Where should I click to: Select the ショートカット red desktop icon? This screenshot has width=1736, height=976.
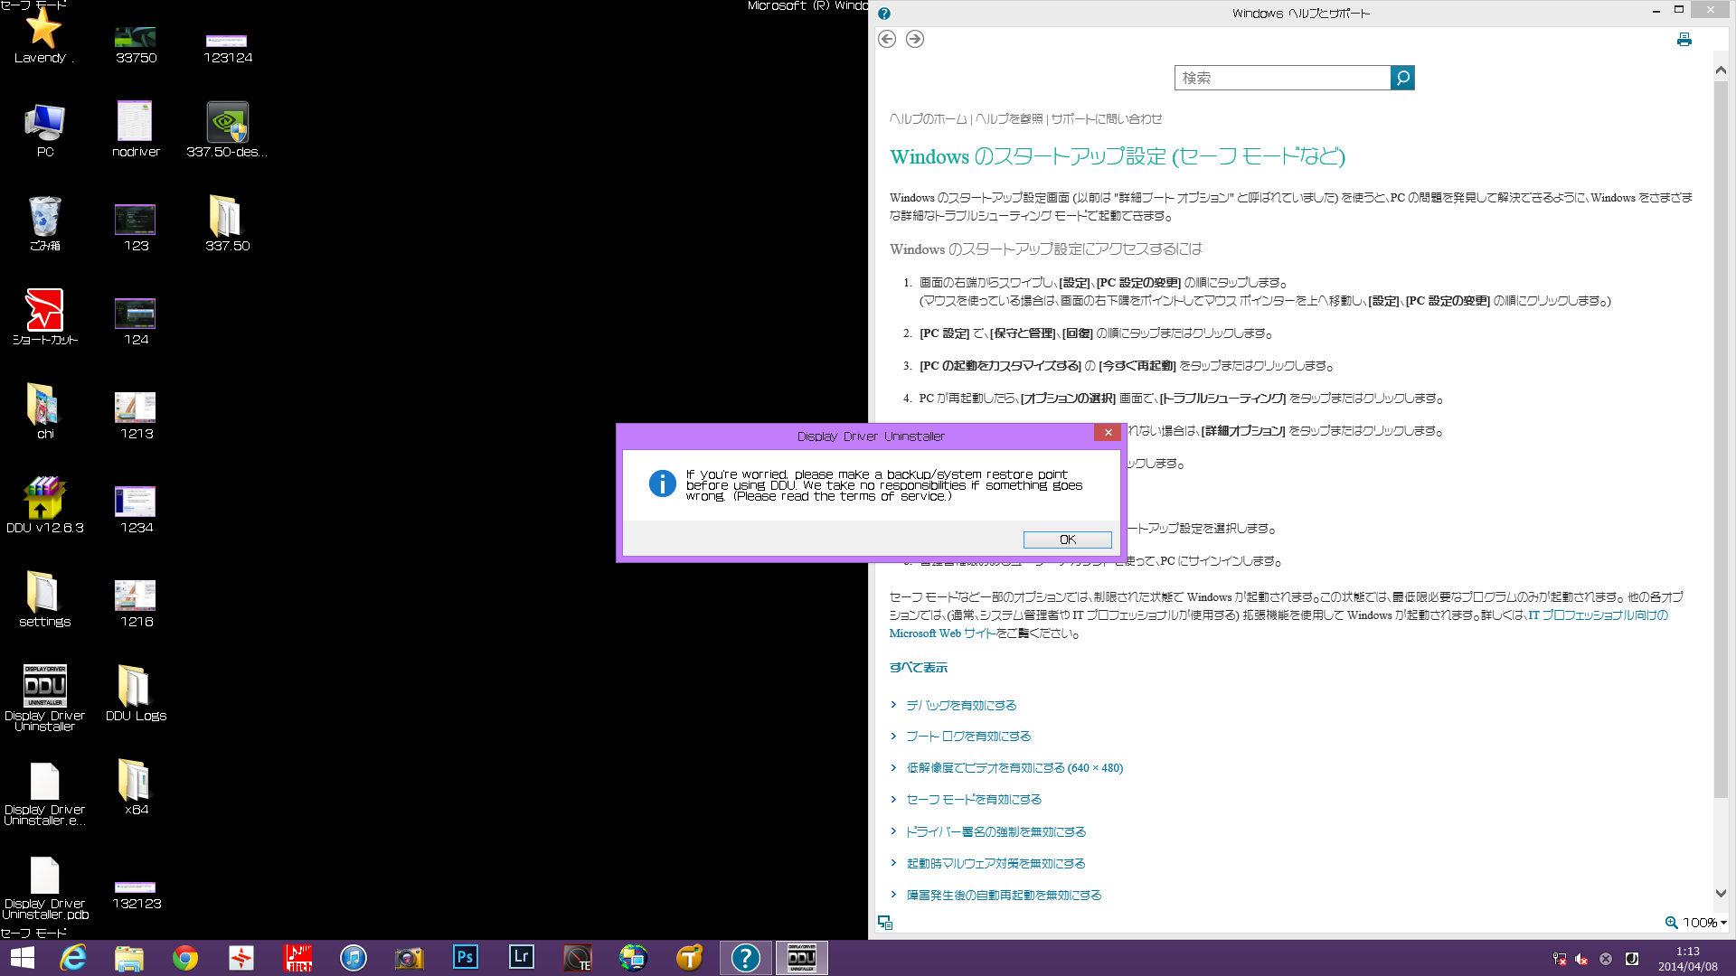[x=44, y=318]
